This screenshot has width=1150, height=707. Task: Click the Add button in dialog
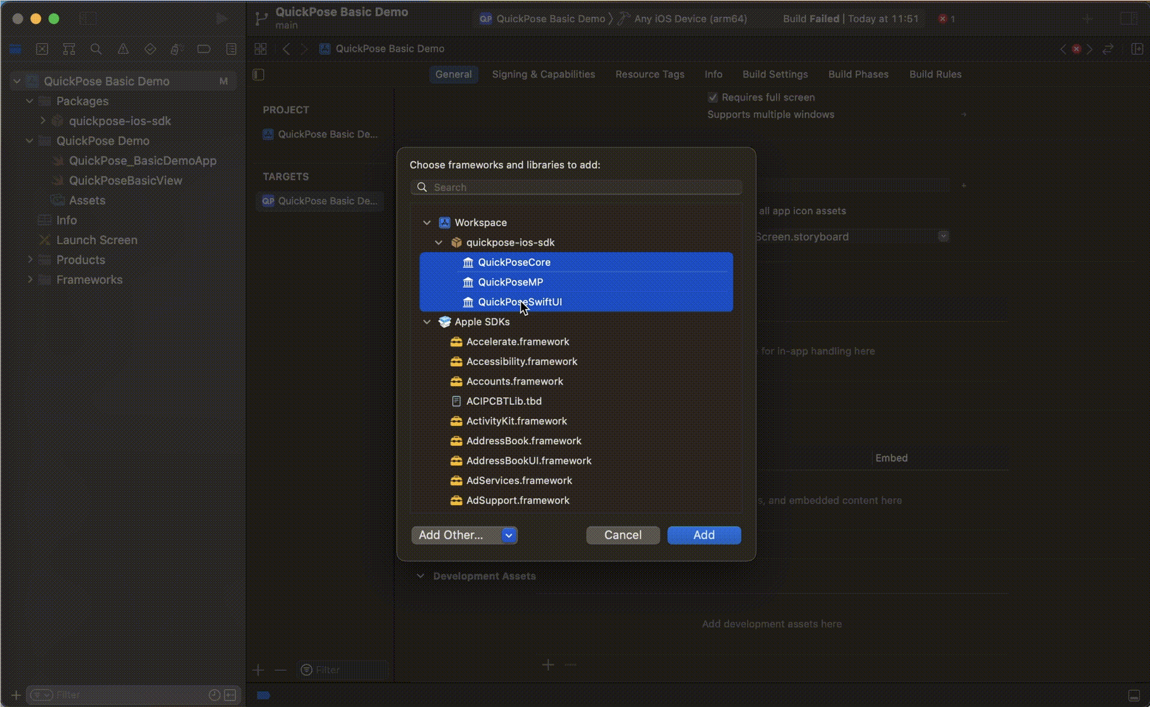click(703, 535)
